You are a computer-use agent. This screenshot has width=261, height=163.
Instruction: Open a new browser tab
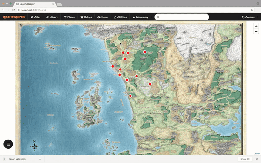(60, 4)
